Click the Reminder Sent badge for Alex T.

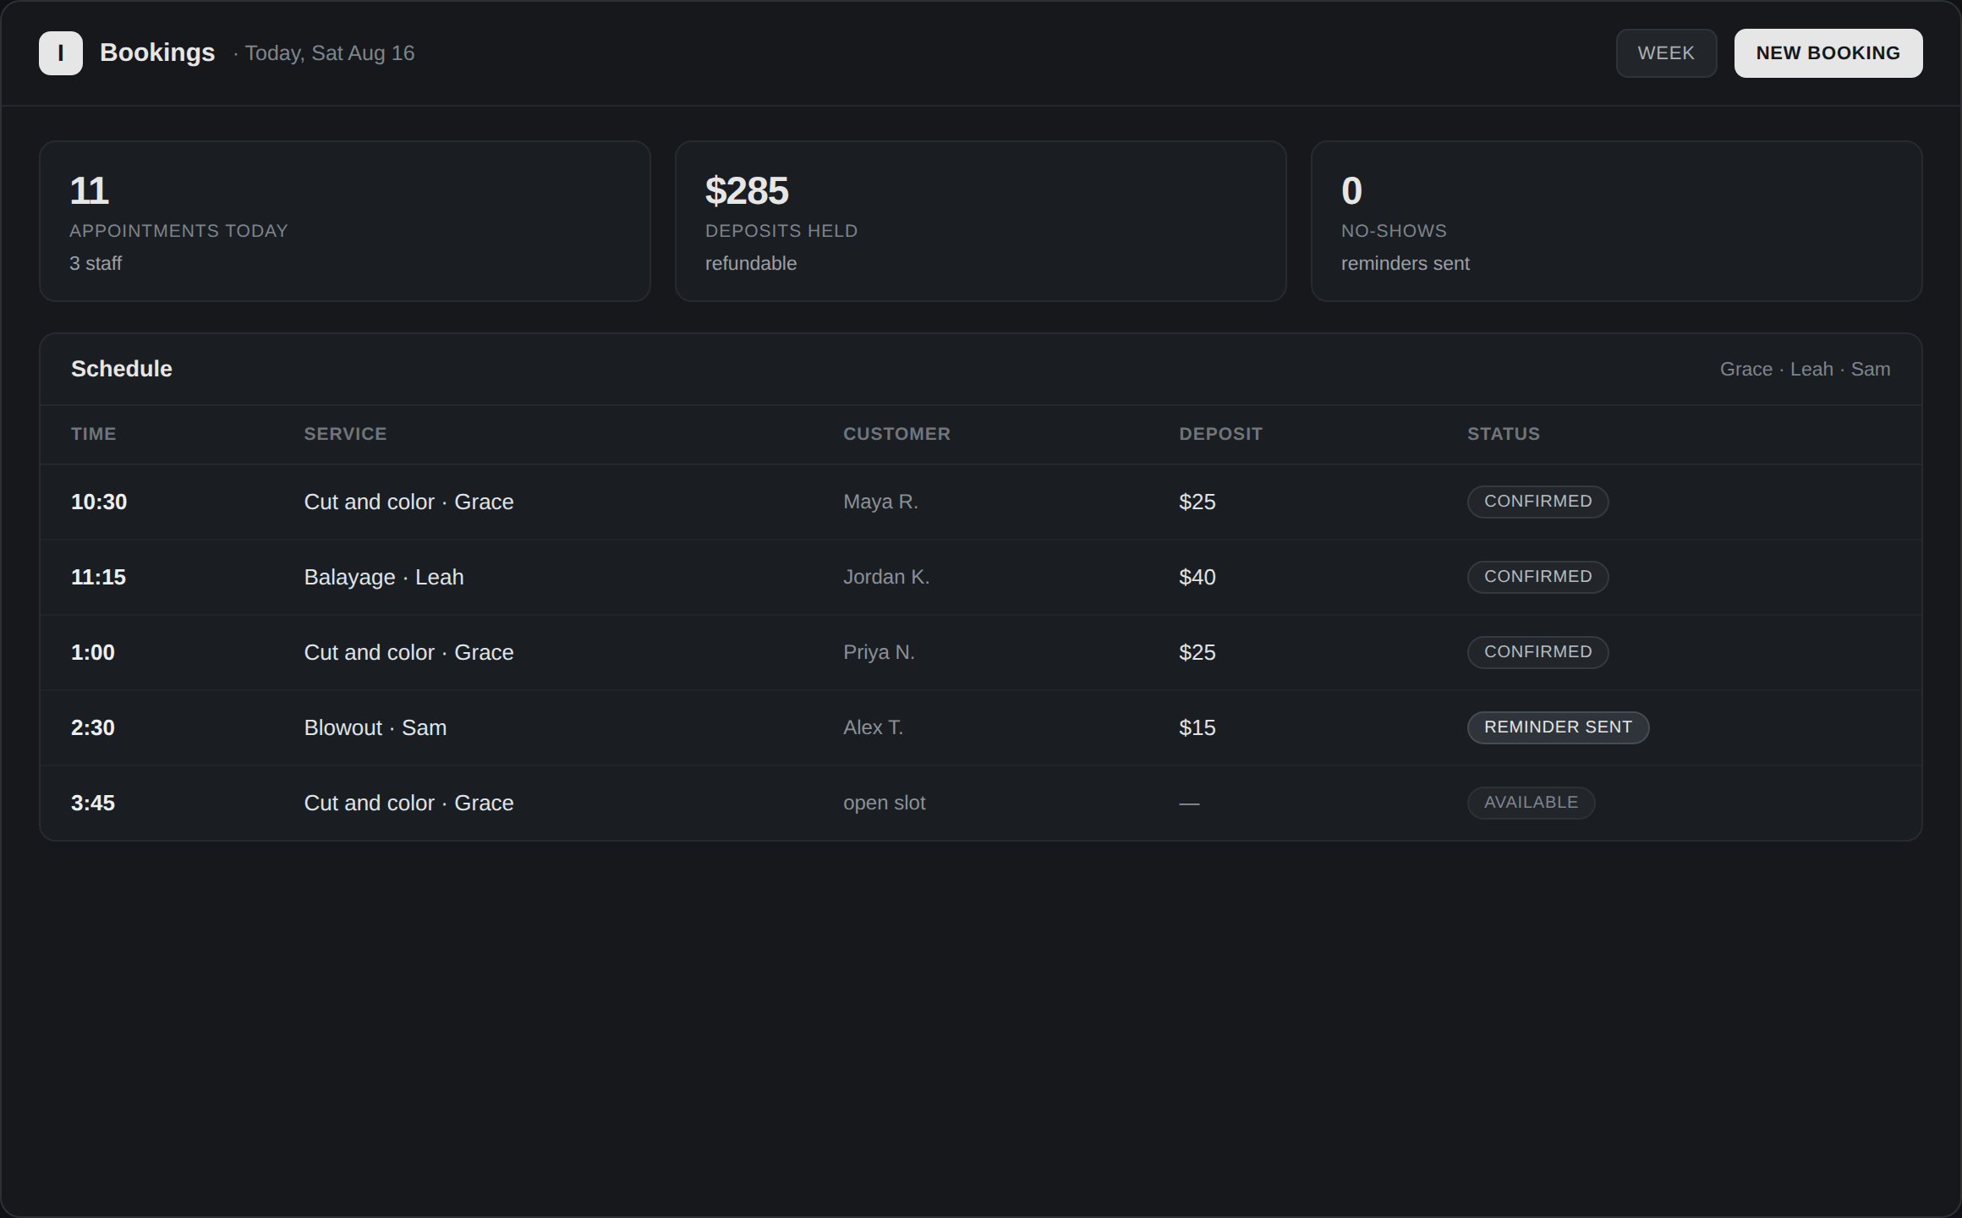tap(1559, 727)
